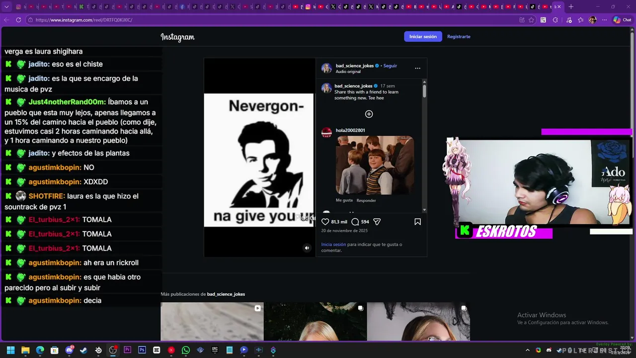The height and width of the screenshot is (358, 636).
Task: Open Copilot Chat button
Action: (x=622, y=20)
